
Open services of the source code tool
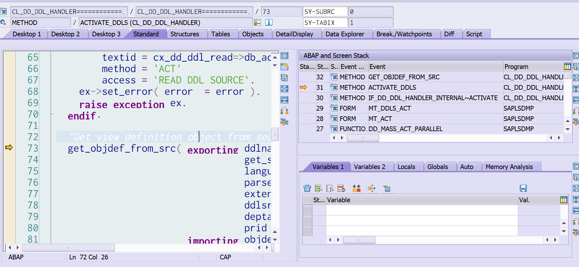pyautogui.click(x=284, y=111)
